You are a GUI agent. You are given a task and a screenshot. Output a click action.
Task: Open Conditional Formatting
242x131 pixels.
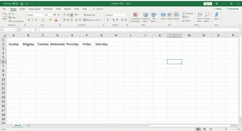point(135,17)
